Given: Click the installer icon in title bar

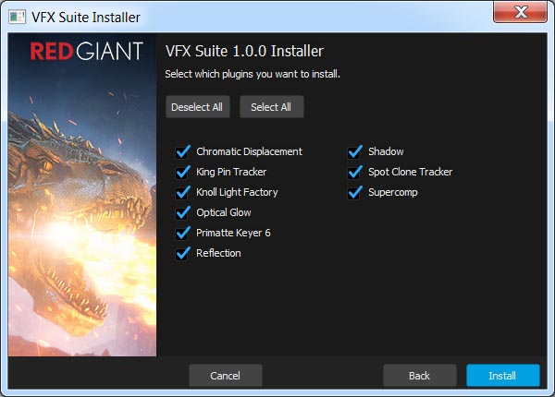Looking at the screenshot, I should (17, 17).
